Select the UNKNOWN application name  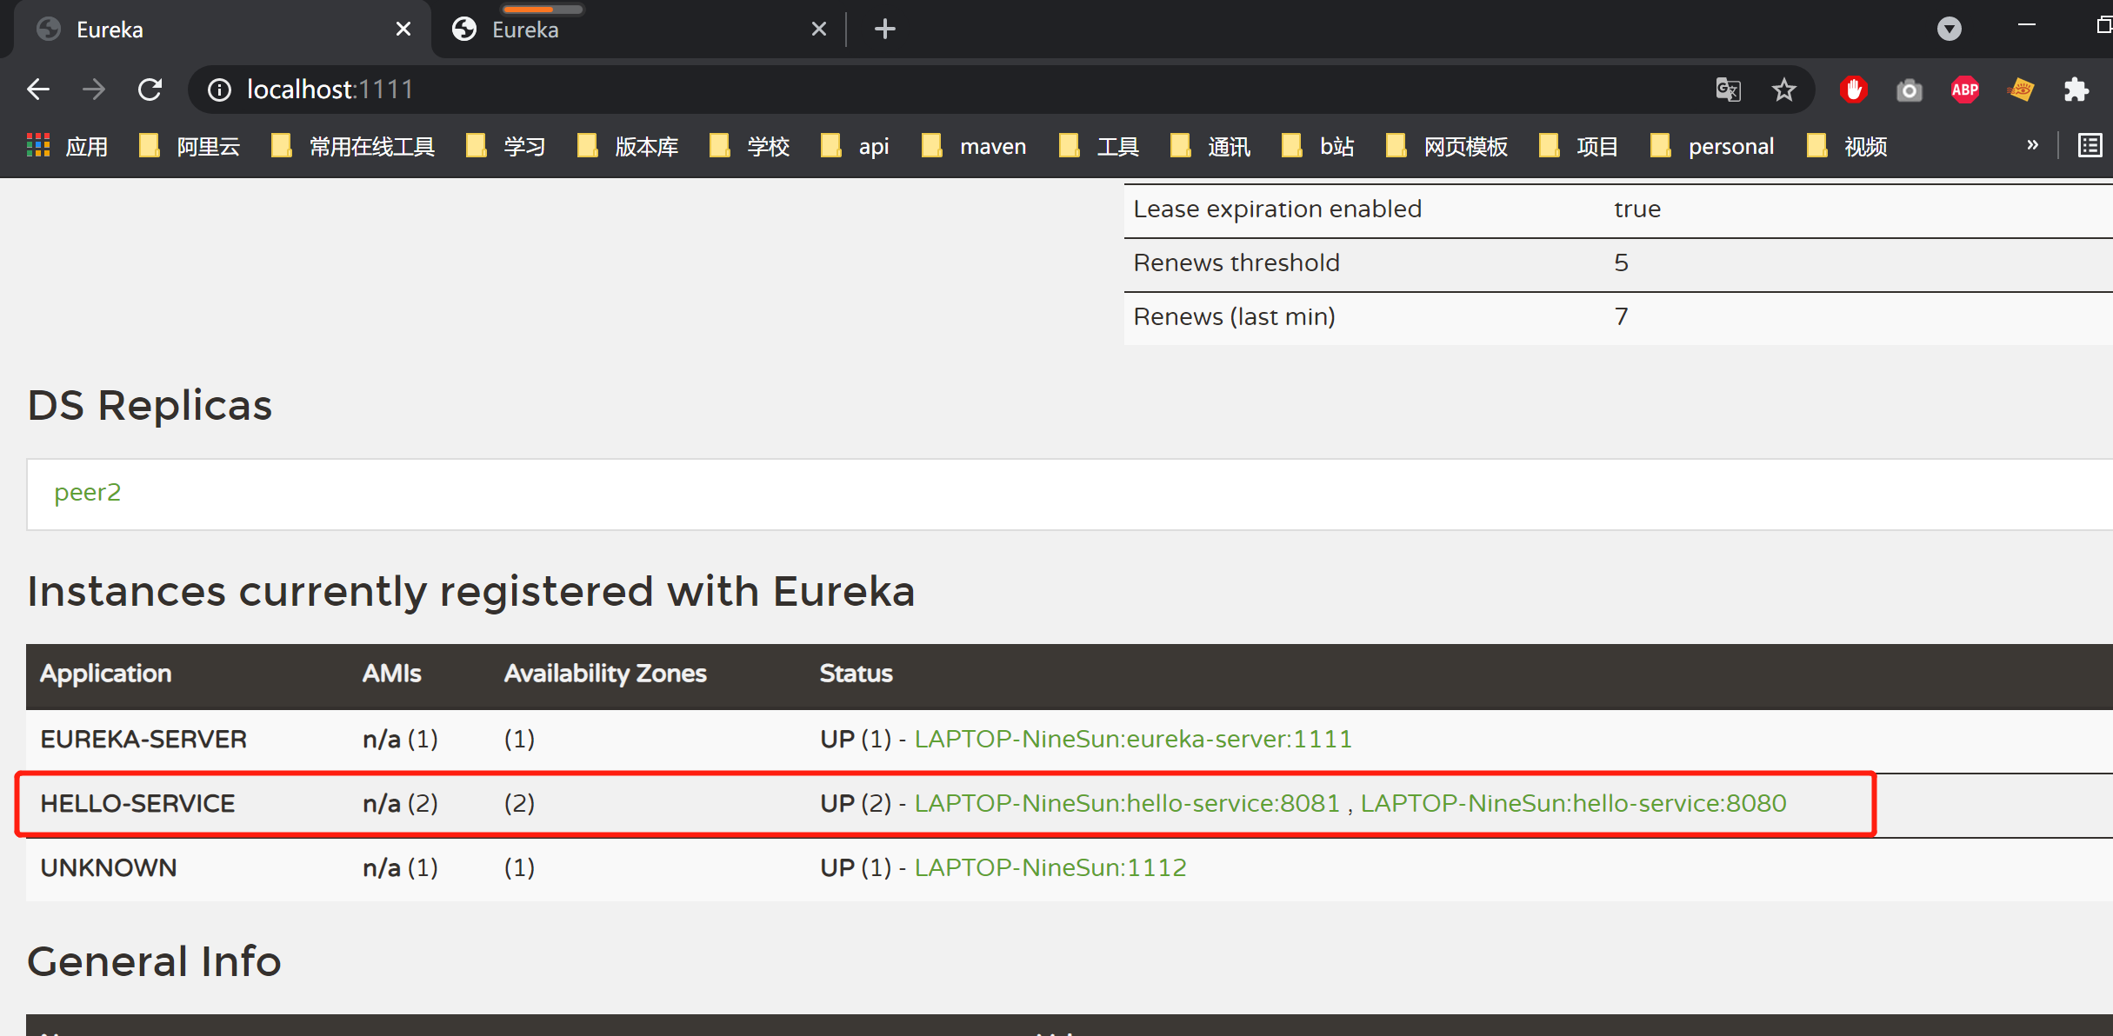[x=109, y=867]
